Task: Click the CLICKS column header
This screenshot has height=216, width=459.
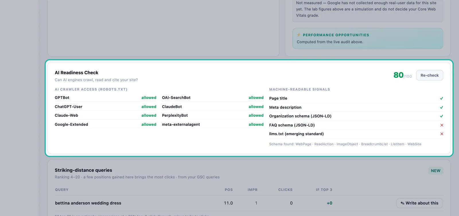Action: [x=285, y=190]
